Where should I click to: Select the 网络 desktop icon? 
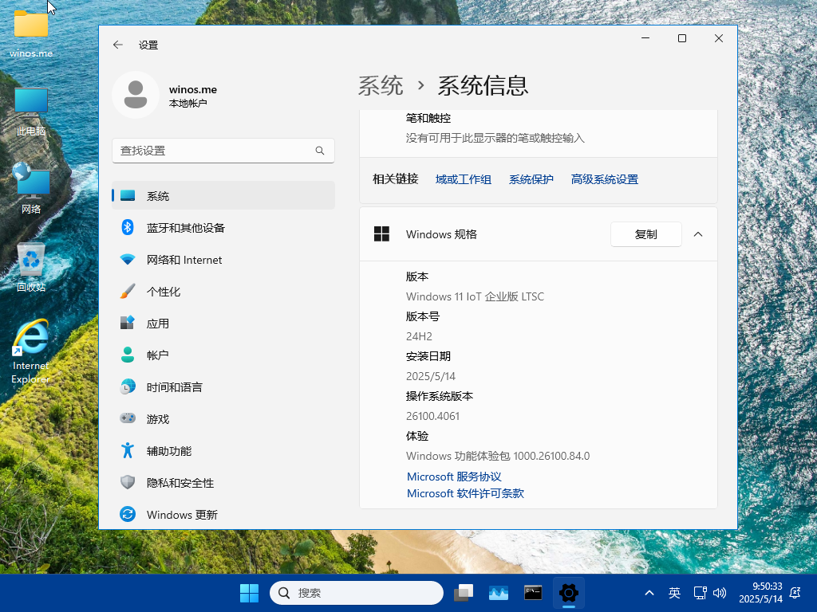(31, 188)
